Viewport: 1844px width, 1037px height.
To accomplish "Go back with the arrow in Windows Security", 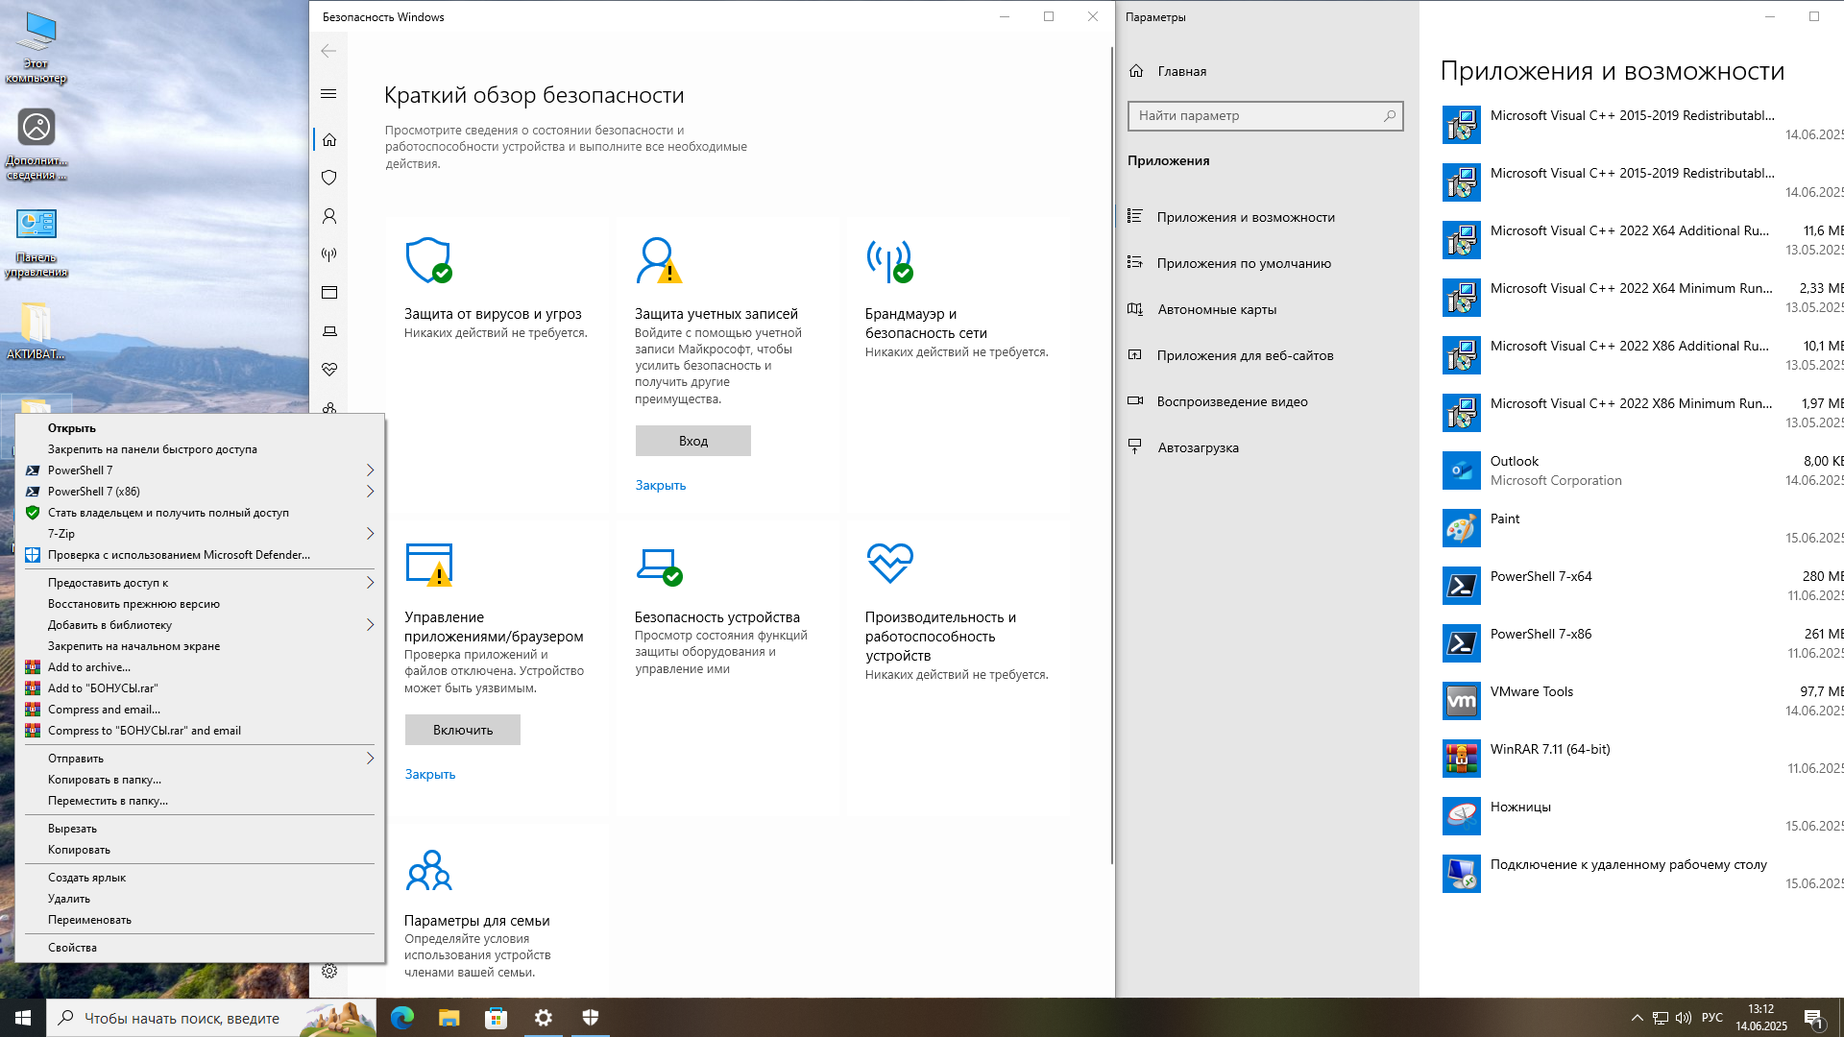I will coord(328,51).
